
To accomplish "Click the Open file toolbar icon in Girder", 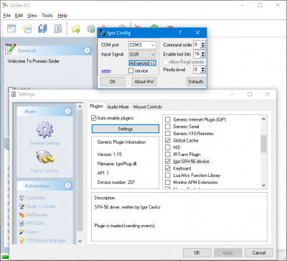I will 27,29.
